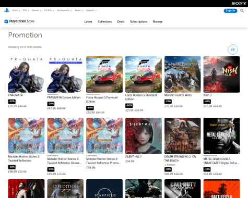The image size is (248, 198).
Task: Expand the Support dropdown menu
Action: 91,10
